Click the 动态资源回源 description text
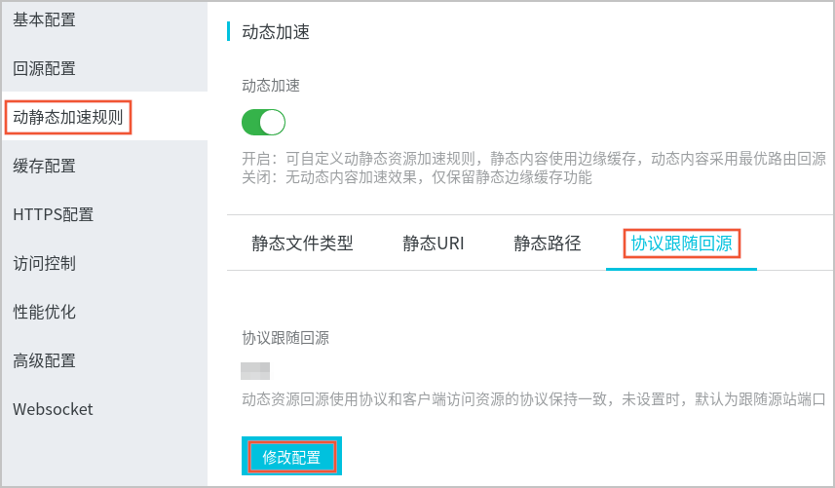The image size is (835, 488). (534, 399)
